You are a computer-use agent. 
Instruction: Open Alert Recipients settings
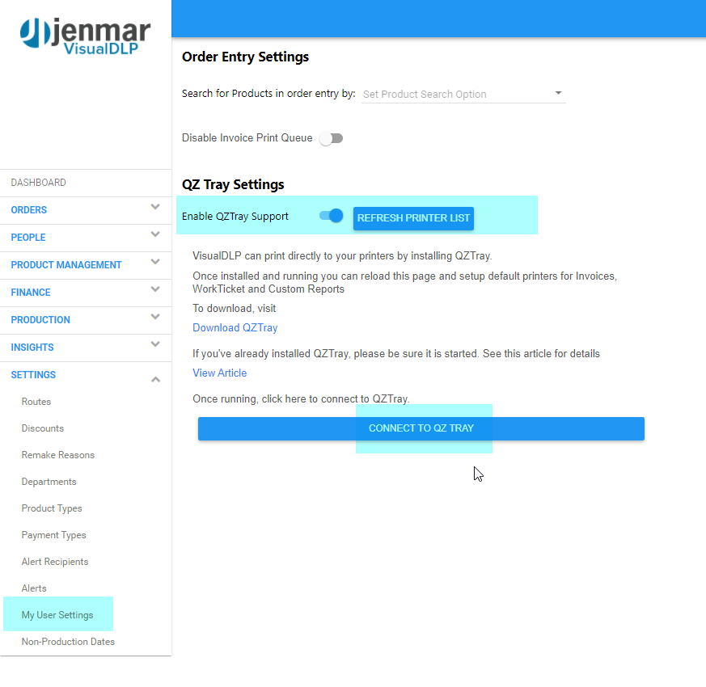[x=55, y=562]
